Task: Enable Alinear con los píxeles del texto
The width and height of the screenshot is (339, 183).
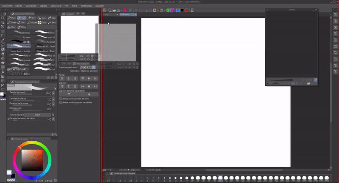Action: click(x=60, y=99)
